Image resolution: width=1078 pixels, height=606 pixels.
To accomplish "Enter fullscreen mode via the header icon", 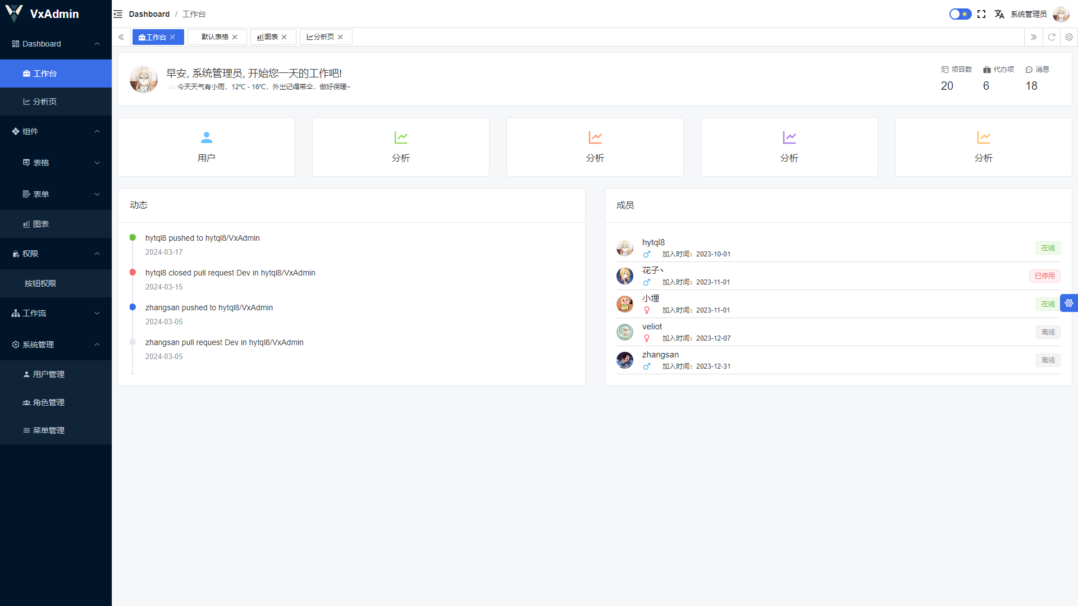I will click(981, 14).
